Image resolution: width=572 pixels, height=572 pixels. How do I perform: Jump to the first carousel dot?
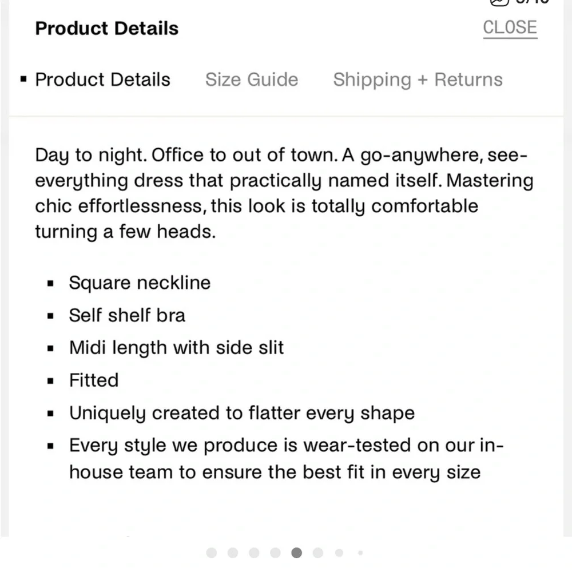click(x=212, y=553)
